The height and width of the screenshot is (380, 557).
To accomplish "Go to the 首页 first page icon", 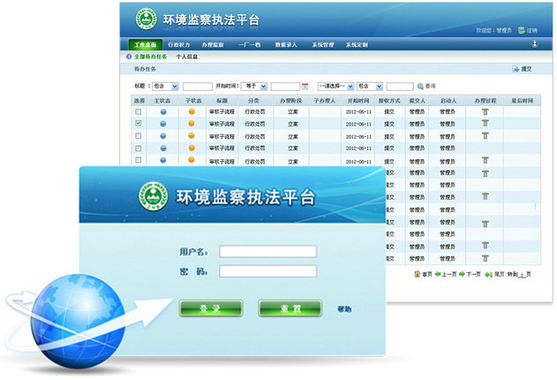I will 417,275.
